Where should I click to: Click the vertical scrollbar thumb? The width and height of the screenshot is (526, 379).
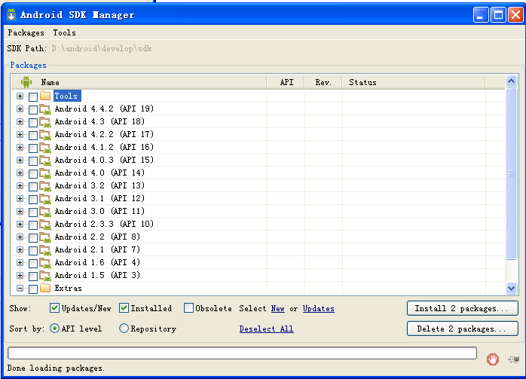pos(511,173)
